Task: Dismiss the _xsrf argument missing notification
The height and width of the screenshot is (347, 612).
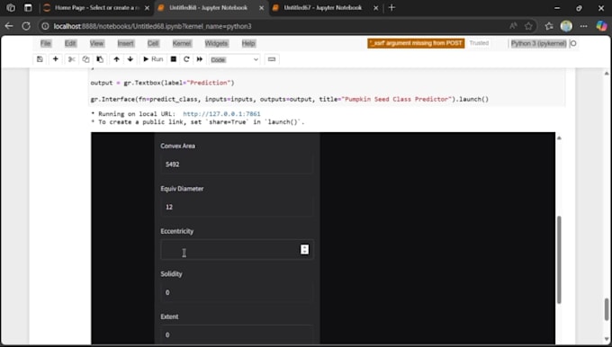Action: point(416,43)
